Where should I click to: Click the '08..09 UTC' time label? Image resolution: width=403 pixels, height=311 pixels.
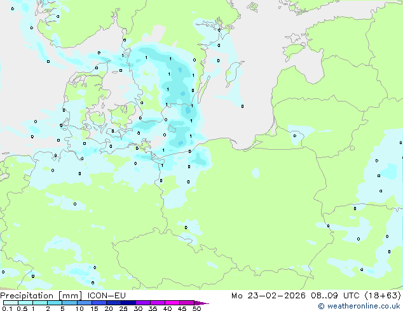point(335,296)
